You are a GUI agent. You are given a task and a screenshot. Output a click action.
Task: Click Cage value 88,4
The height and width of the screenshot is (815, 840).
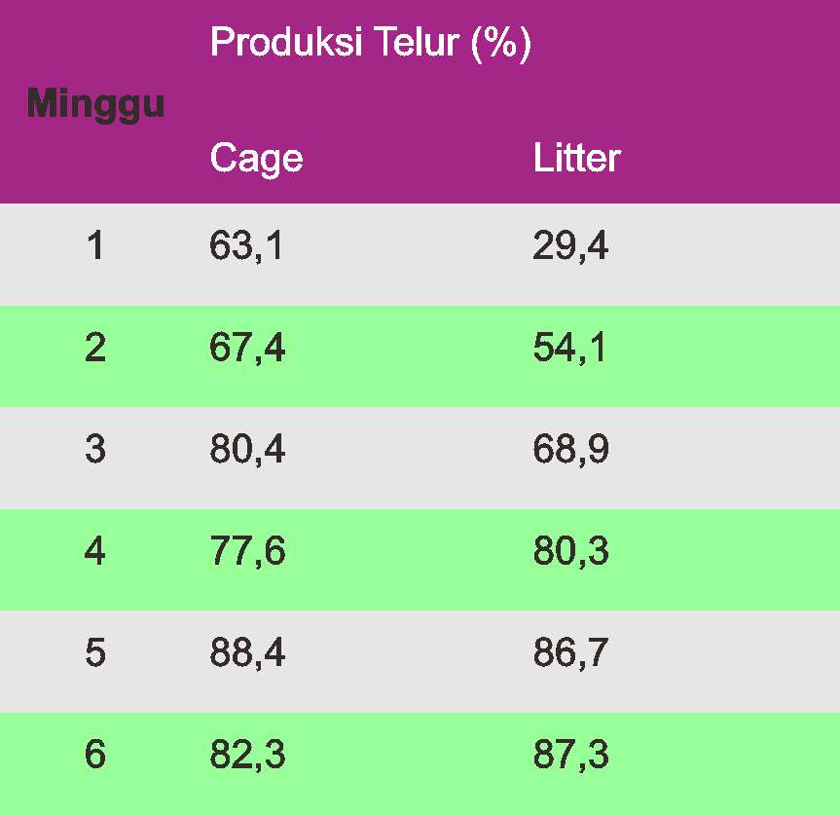point(247,653)
